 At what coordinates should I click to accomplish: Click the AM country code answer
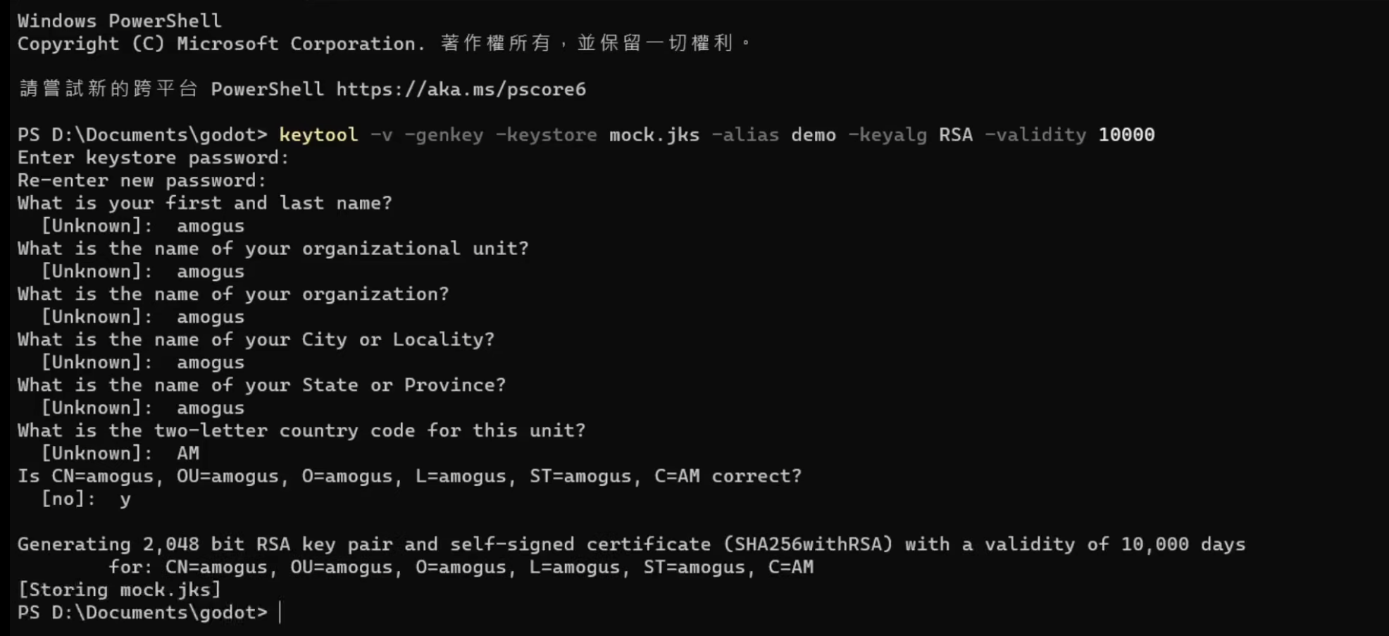pyautogui.click(x=188, y=454)
